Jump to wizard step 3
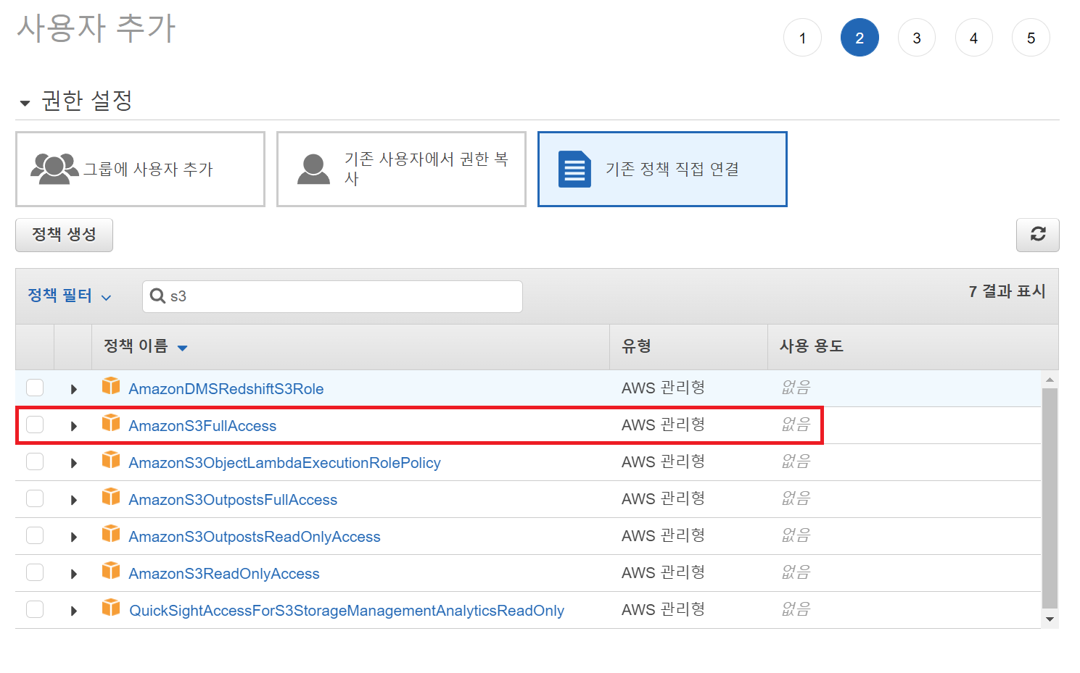Viewport: 1080px width, 673px height. tap(917, 38)
